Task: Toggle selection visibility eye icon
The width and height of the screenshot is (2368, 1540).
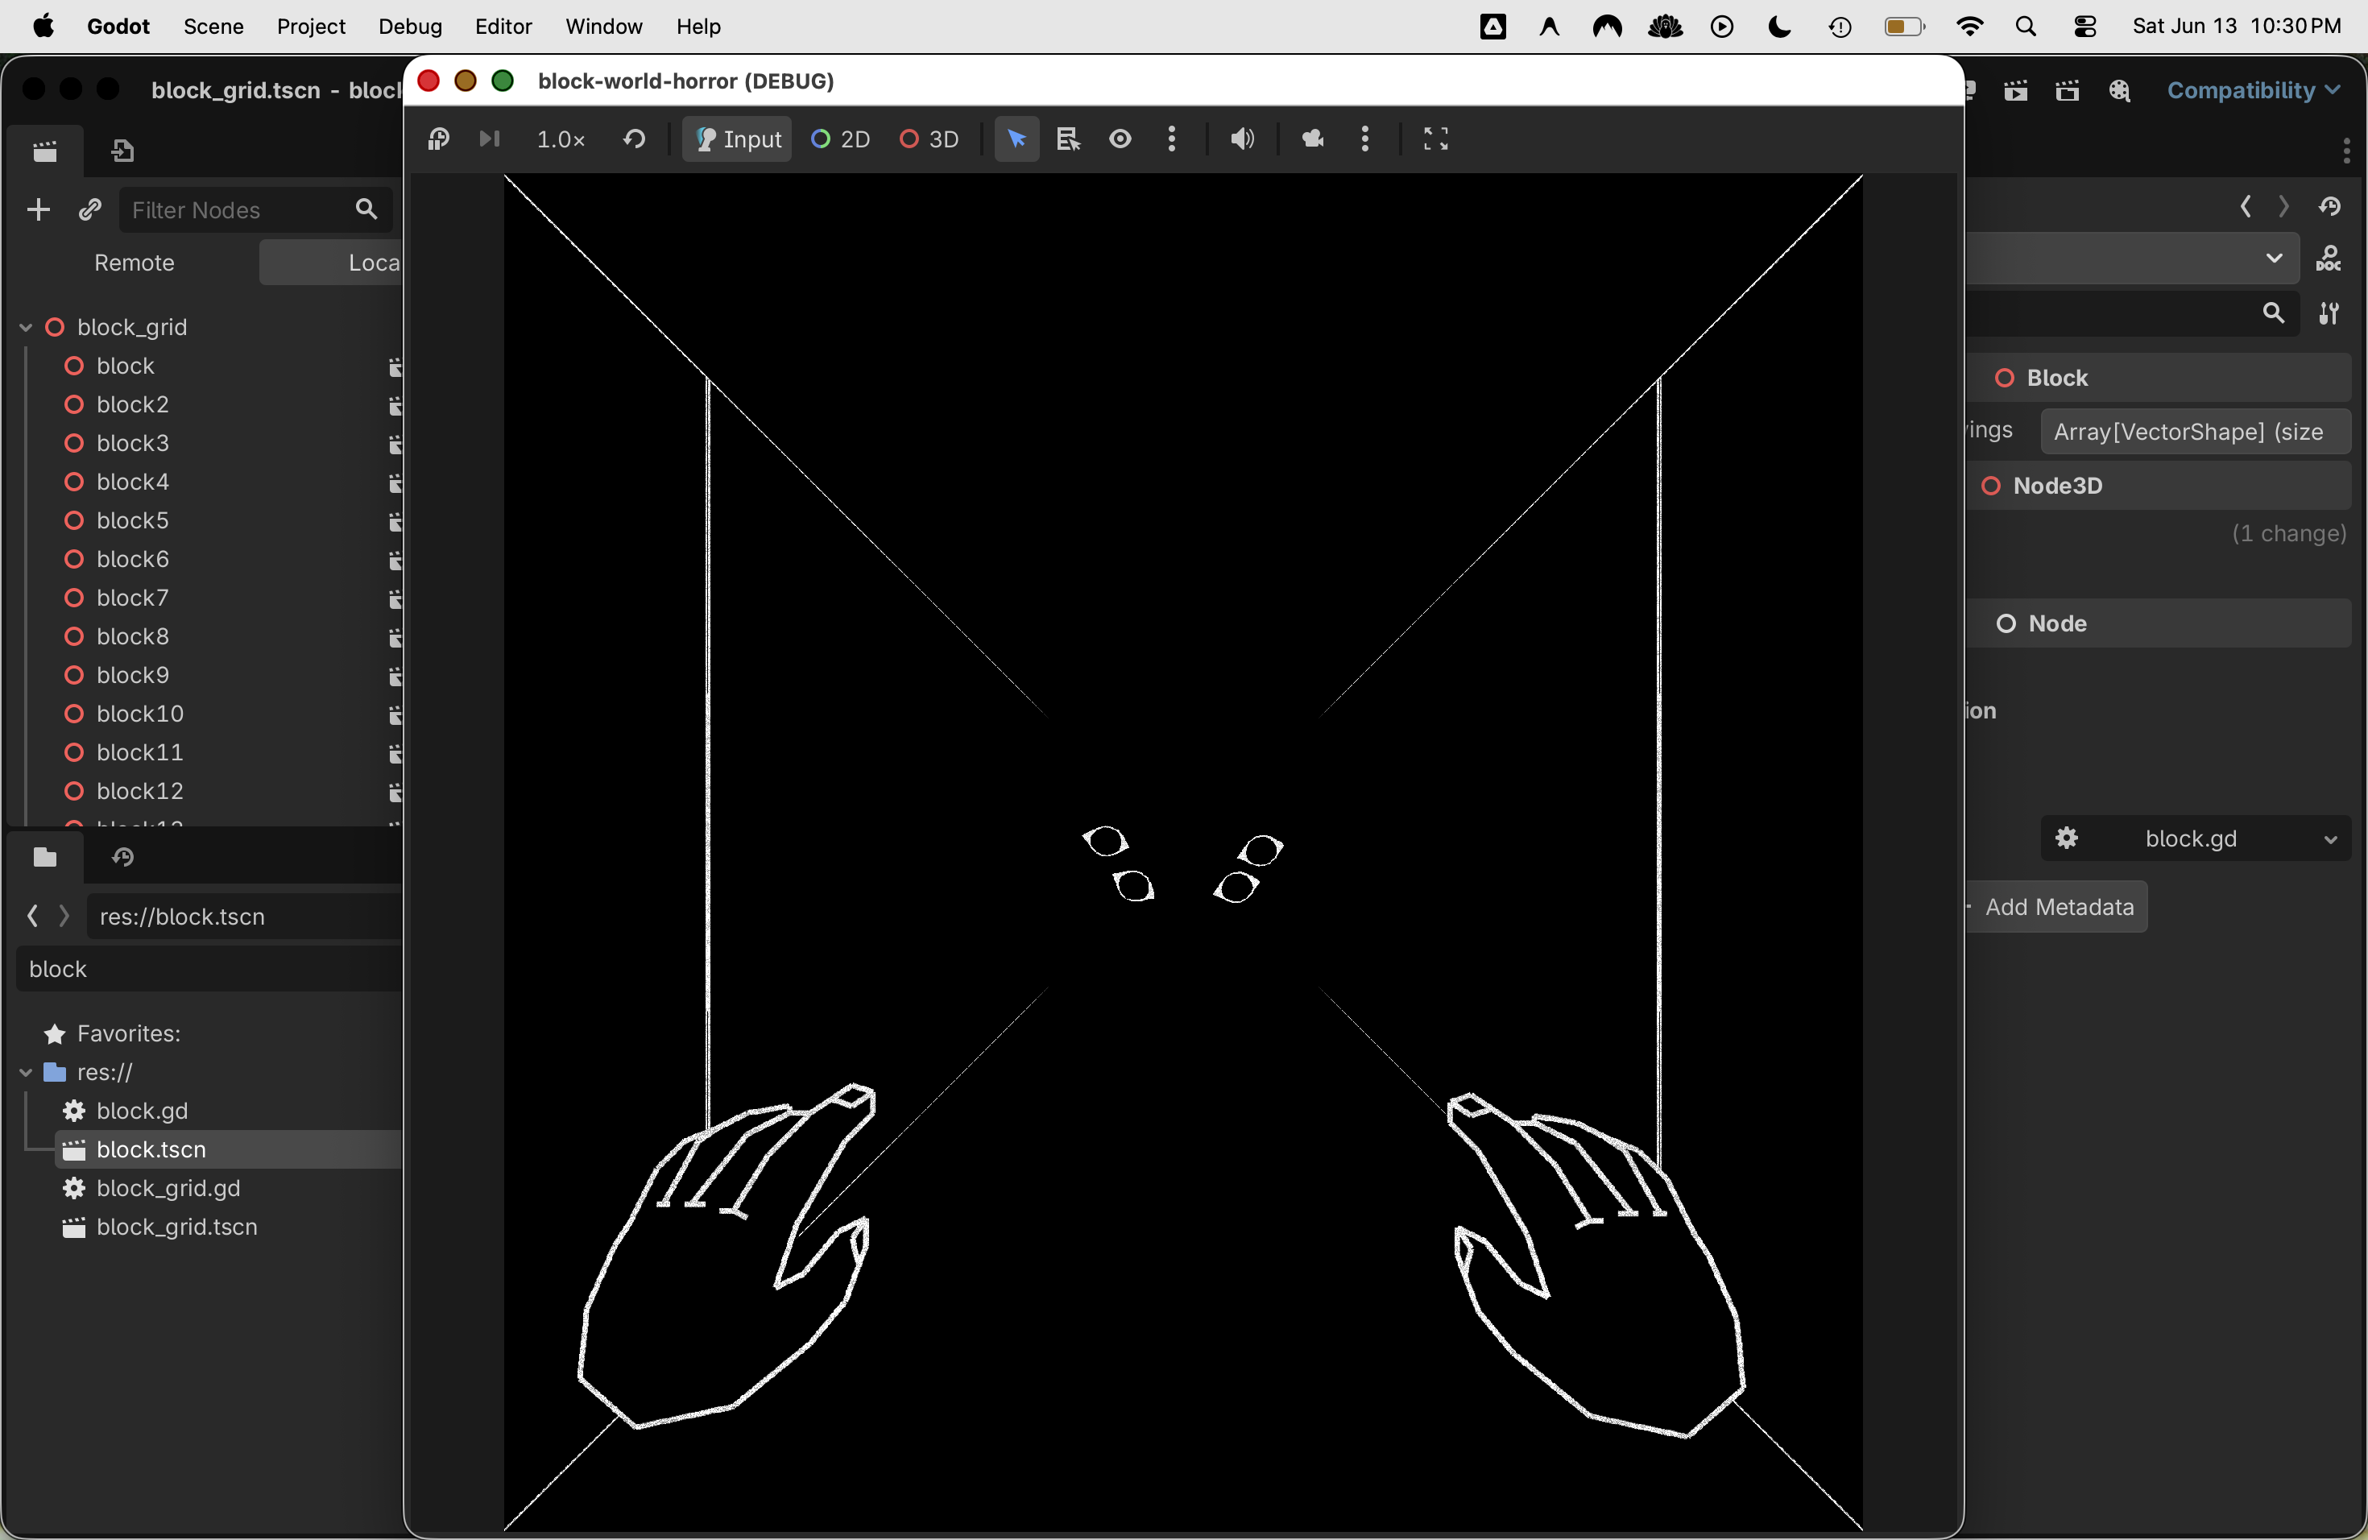Action: pos(1120,139)
